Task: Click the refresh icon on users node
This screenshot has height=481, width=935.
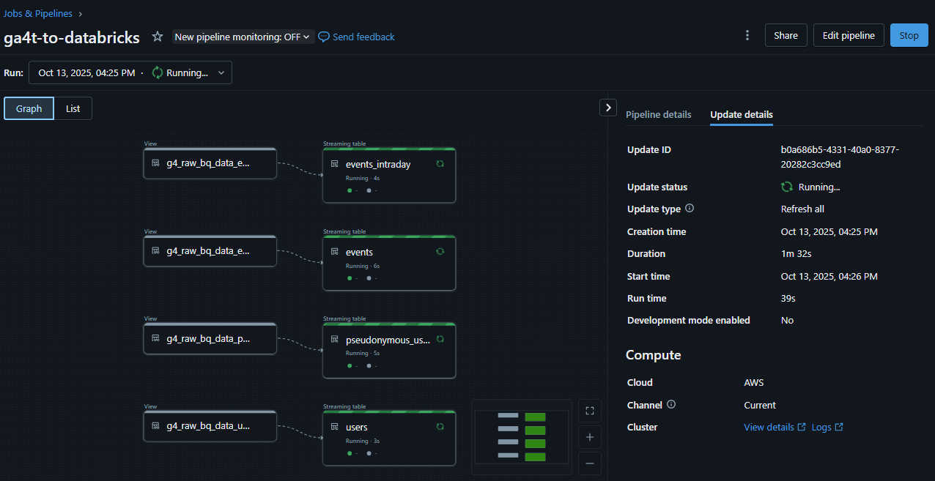Action: coord(440,426)
